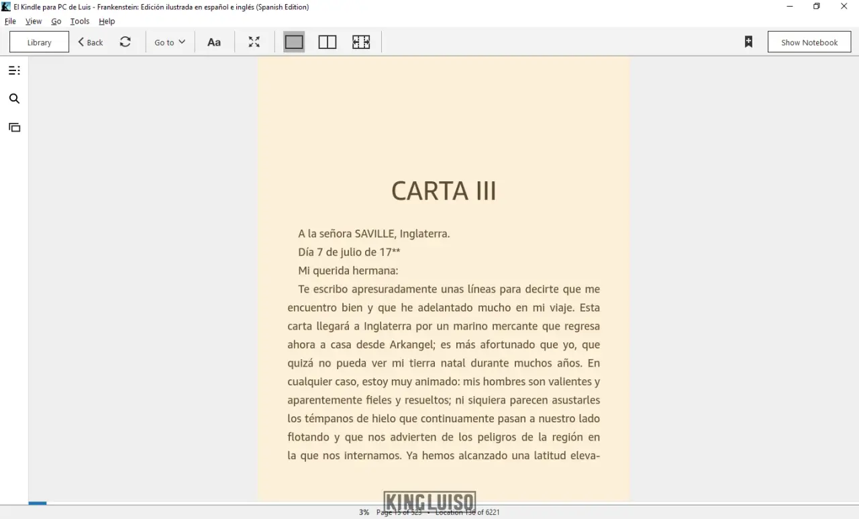Image resolution: width=859 pixels, height=519 pixels.
Task: Click the line 'Mi querida hermana:'
Action: pyautogui.click(x=348, y=271)
